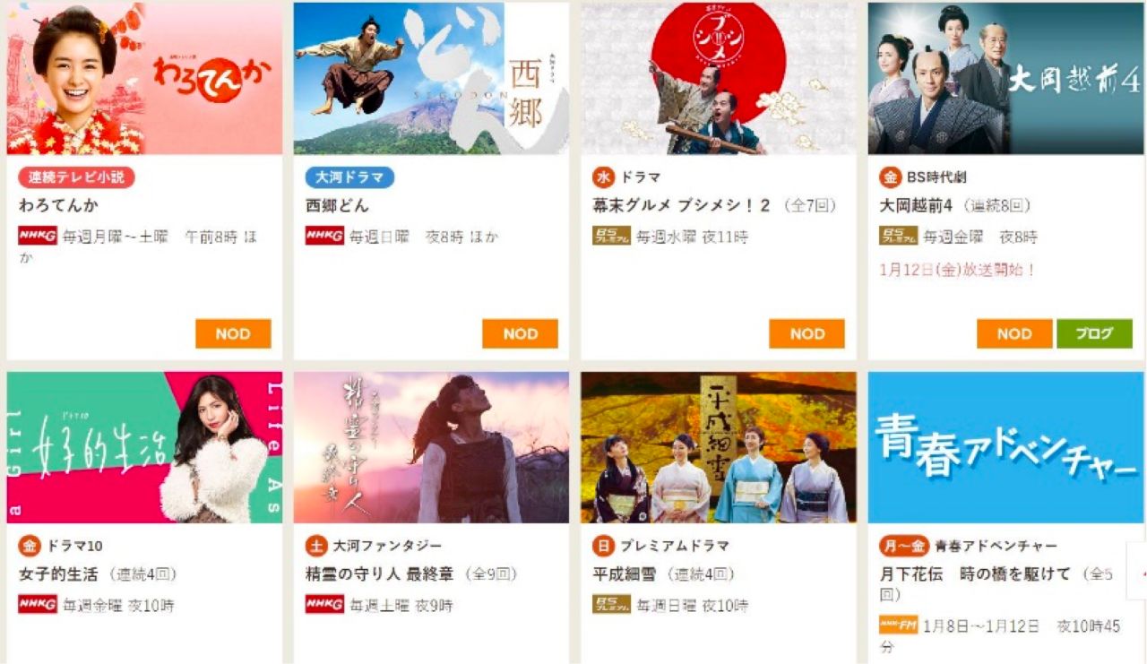Click the BS Premium logo under 大岡越前4

point(899,237)
